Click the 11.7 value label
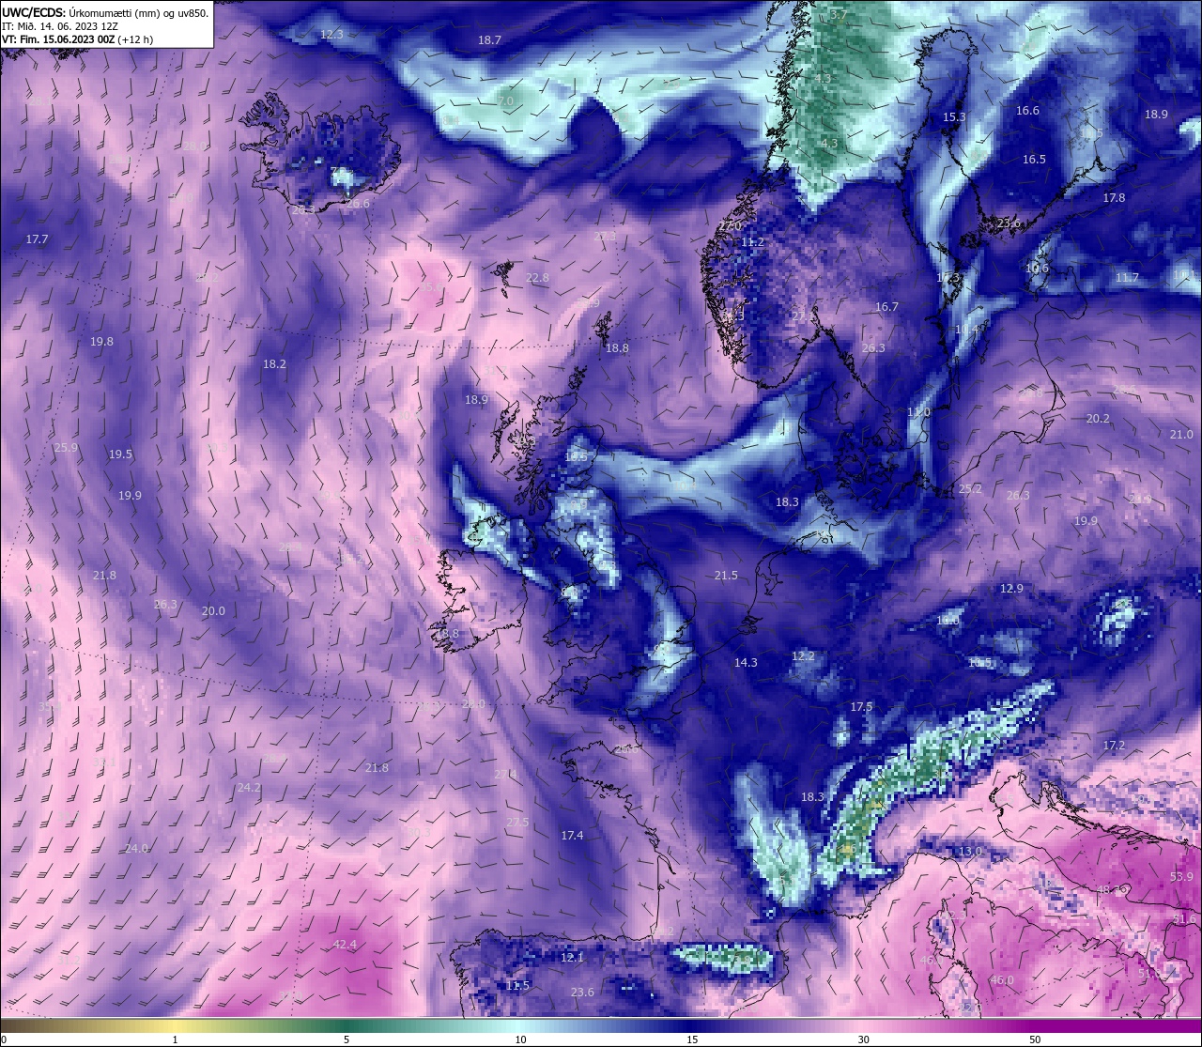The image size is (1202, 1047). (x=1127, y=278)
